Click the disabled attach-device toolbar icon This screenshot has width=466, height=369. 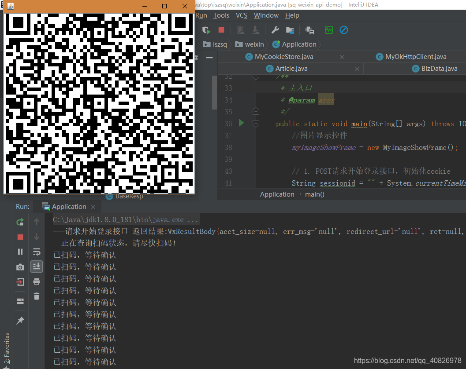point(241,30)
